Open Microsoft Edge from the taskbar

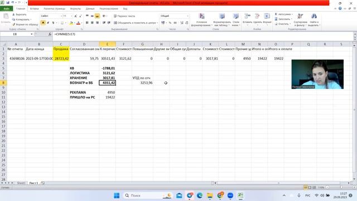pos(200,195)
